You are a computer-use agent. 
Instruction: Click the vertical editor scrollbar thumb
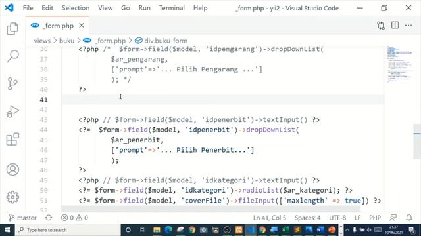pos(417,142)
